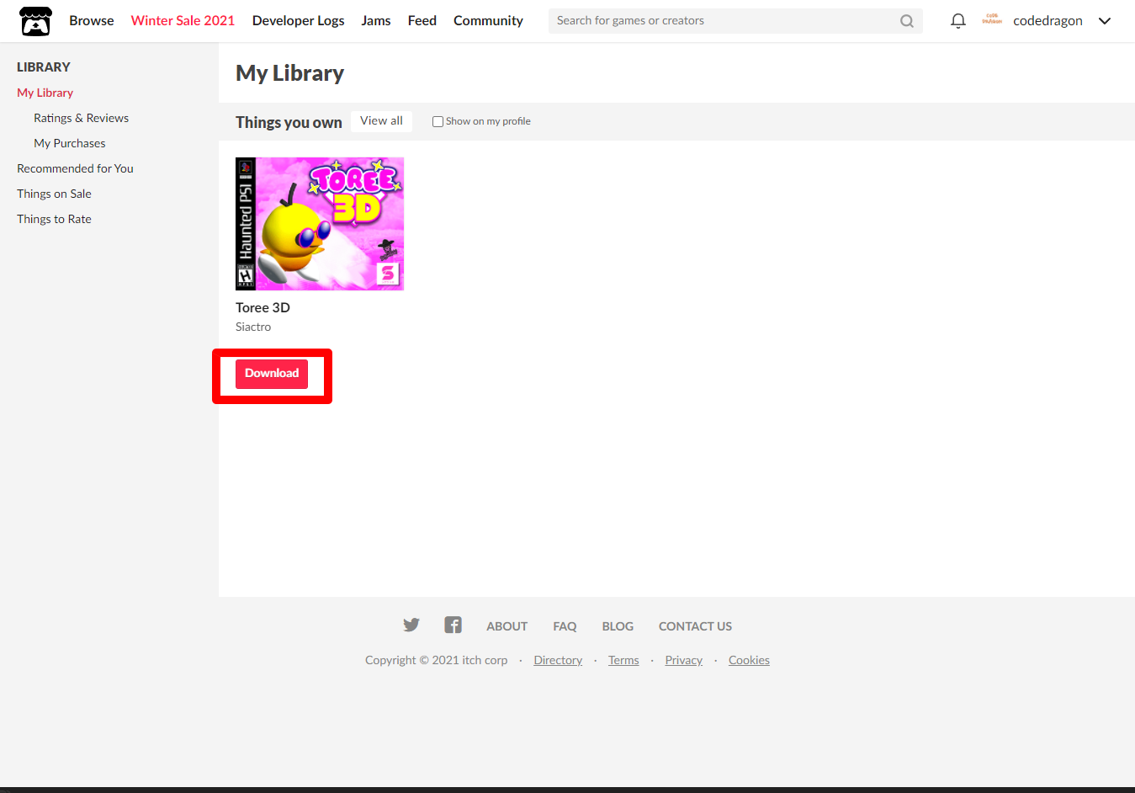Open the itch.io home logo

pos(35,21)
